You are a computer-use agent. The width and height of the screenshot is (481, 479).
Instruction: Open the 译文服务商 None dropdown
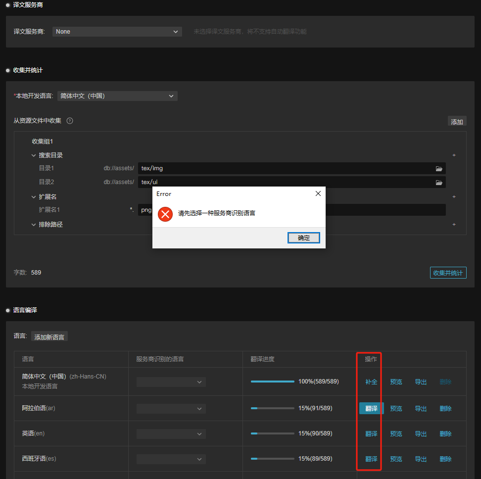117,32
